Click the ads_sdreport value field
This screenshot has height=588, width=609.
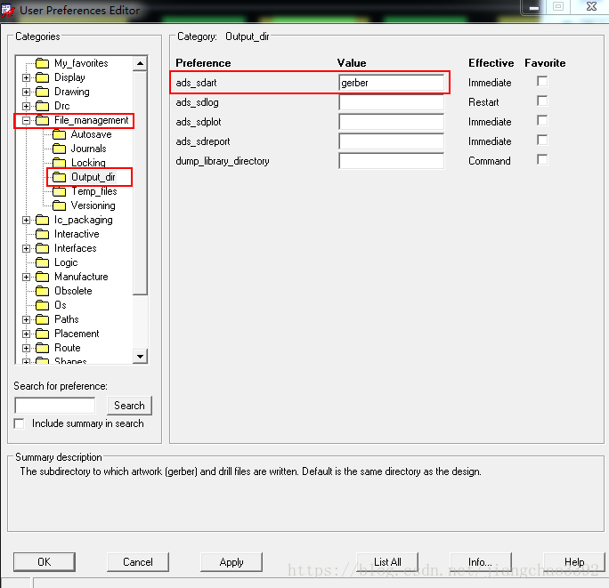pos(392,141)
